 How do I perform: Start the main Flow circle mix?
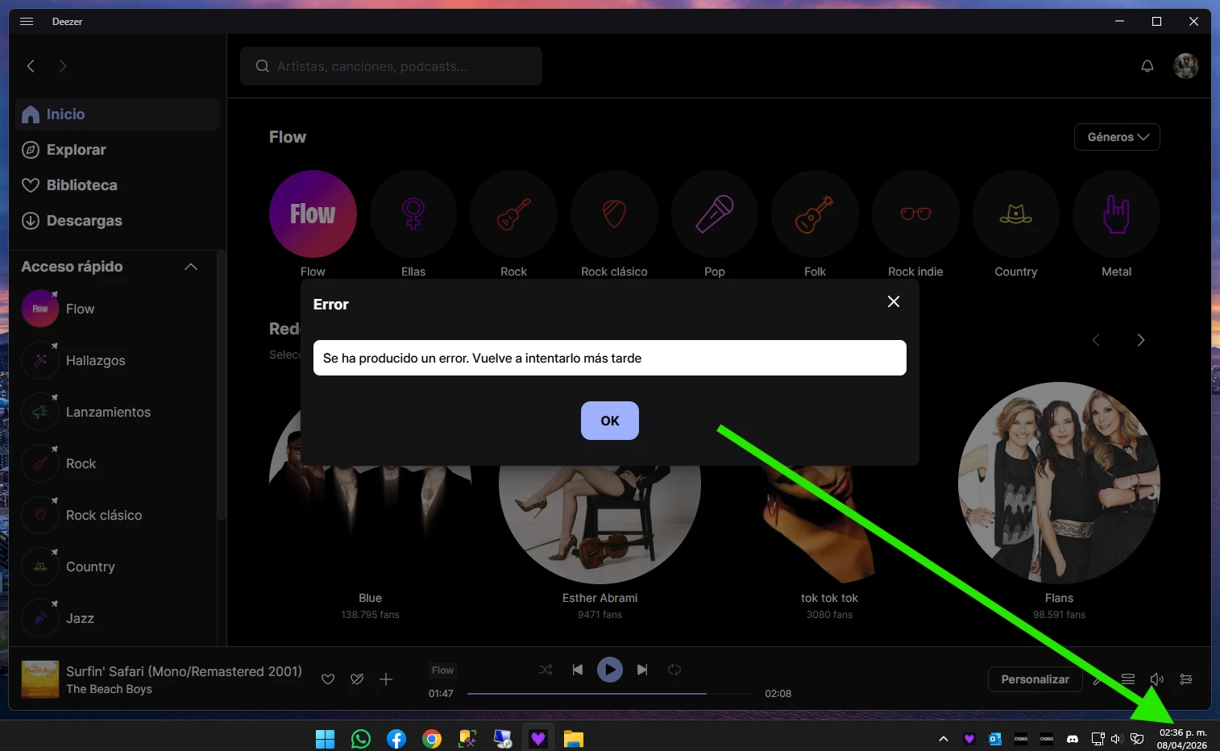(x=313, y=214)
